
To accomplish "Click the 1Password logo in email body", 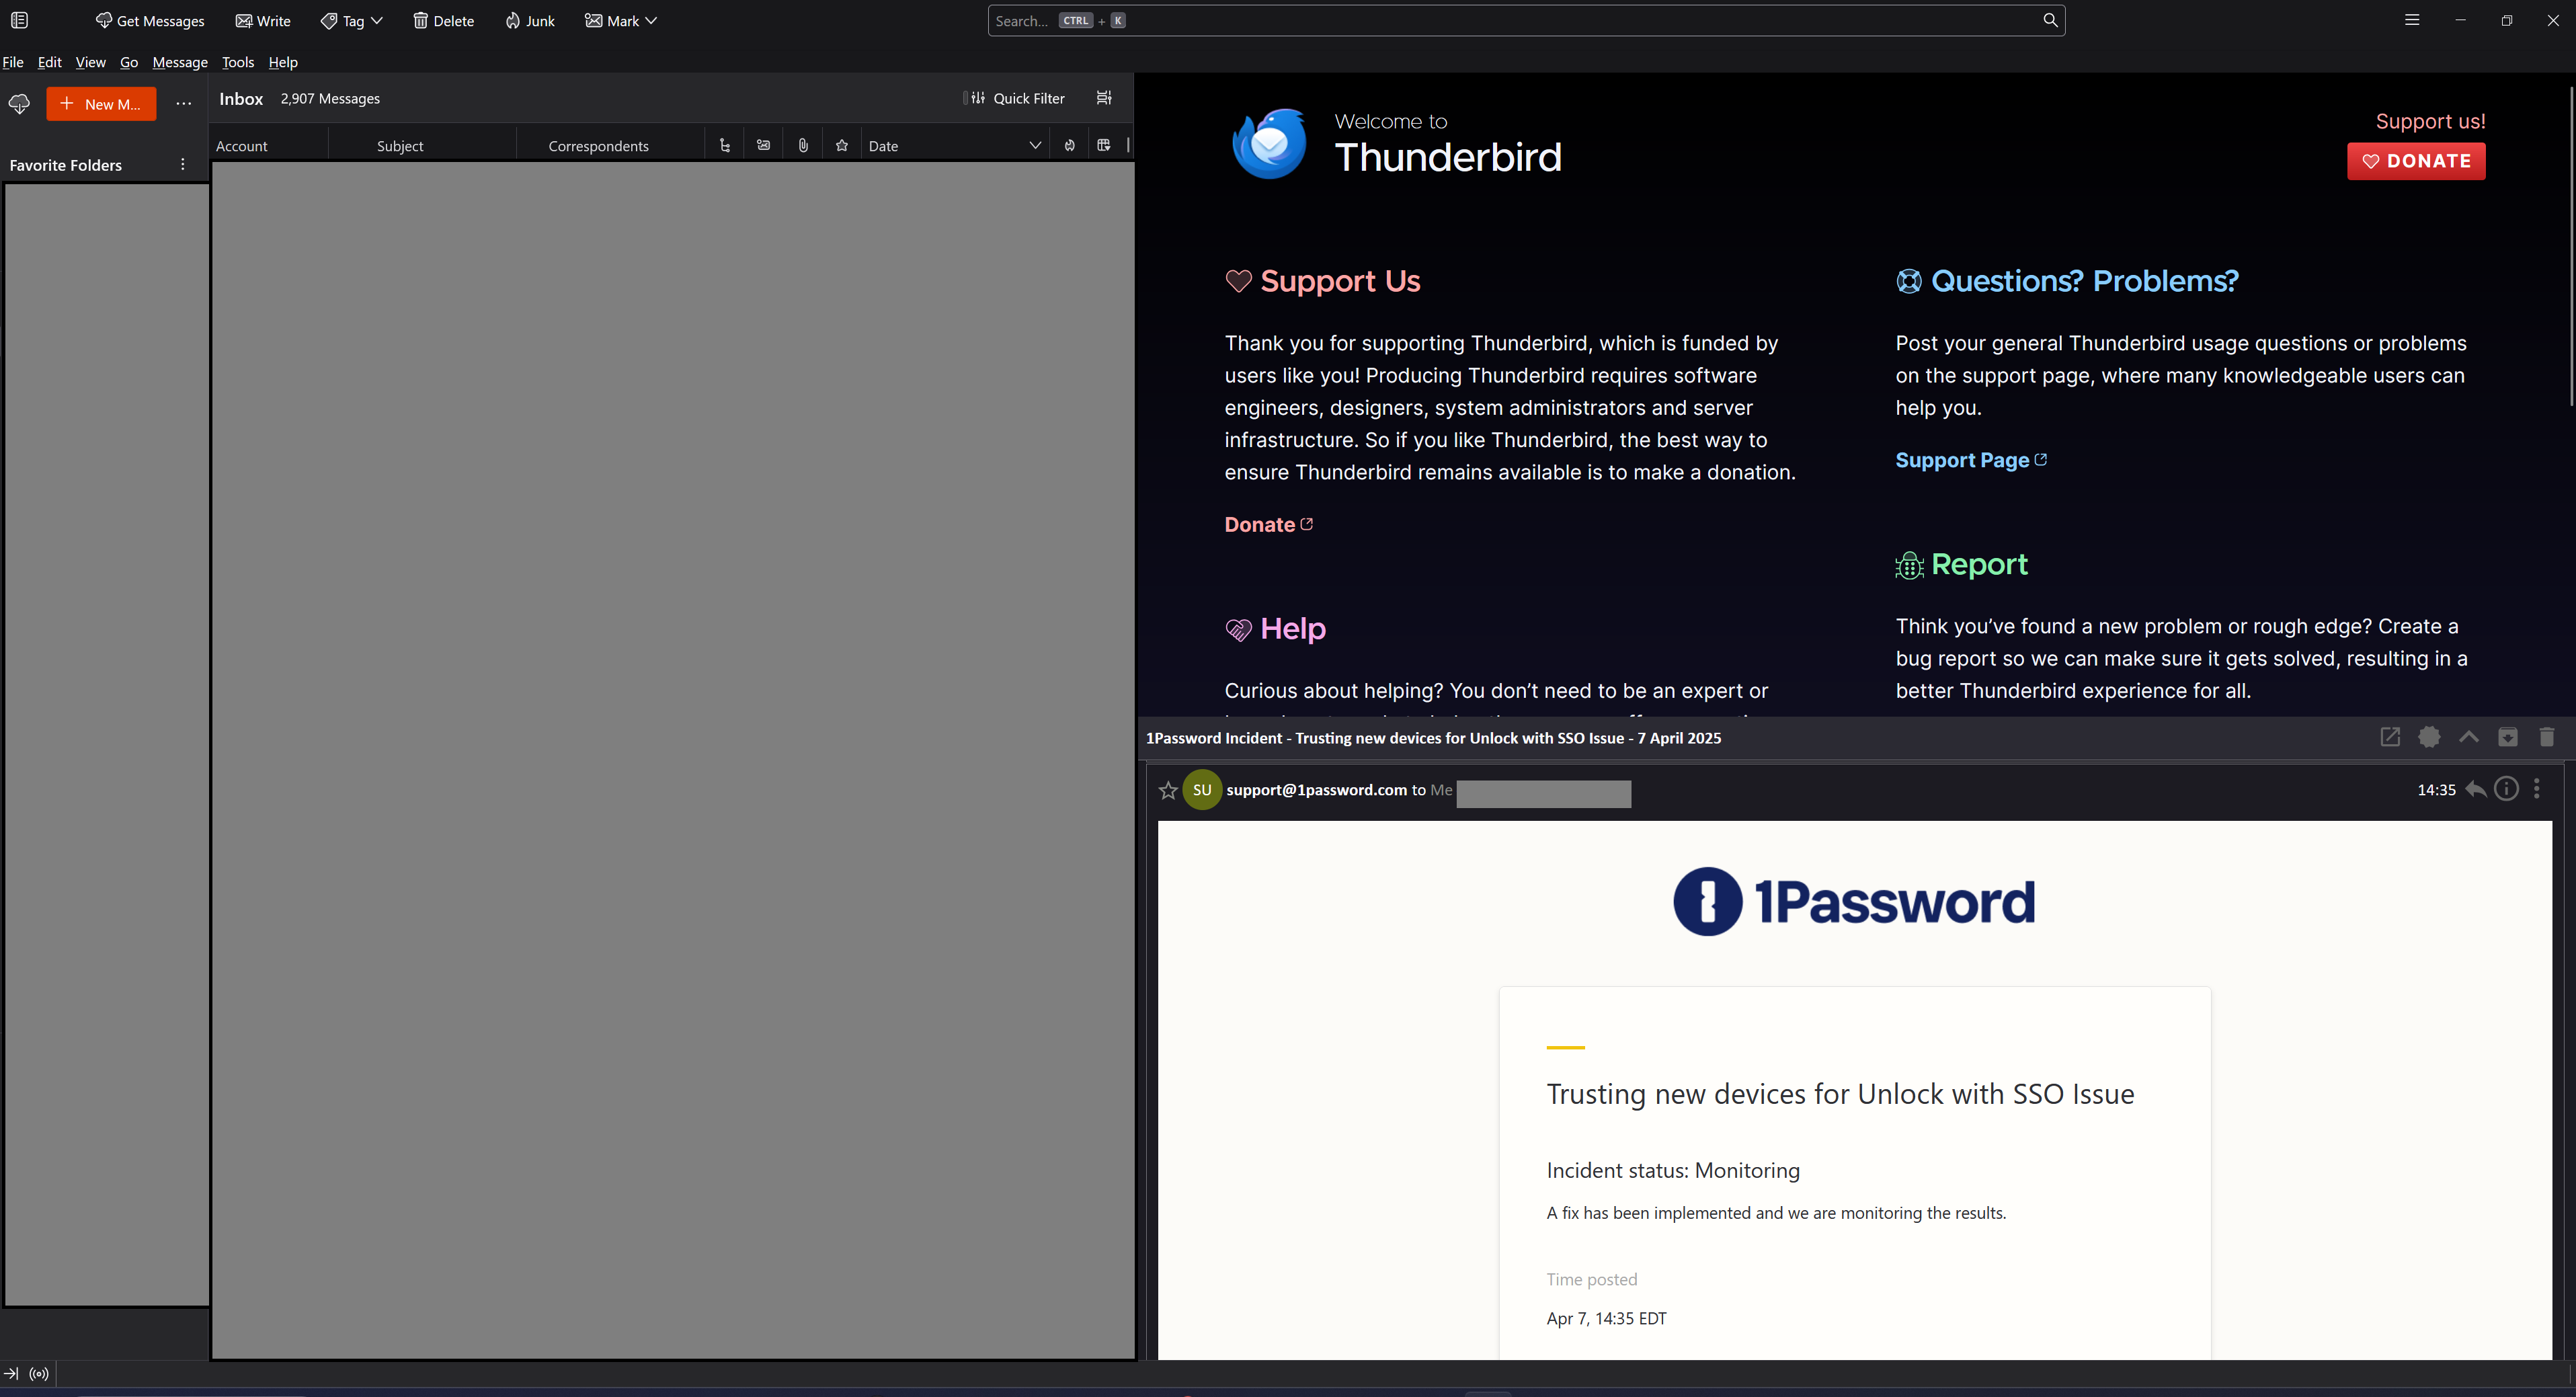I will pyautogui.click(x=1854, y=901).
